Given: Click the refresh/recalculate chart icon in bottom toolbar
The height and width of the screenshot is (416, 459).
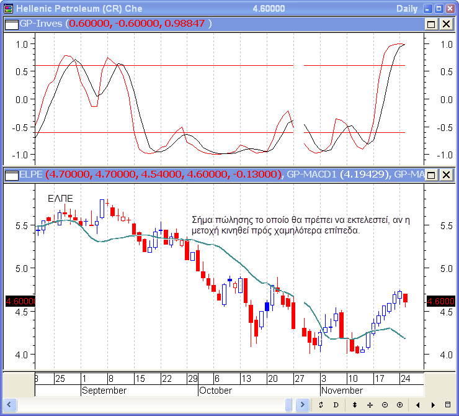Looking at the screenshot, I should 321,405.
